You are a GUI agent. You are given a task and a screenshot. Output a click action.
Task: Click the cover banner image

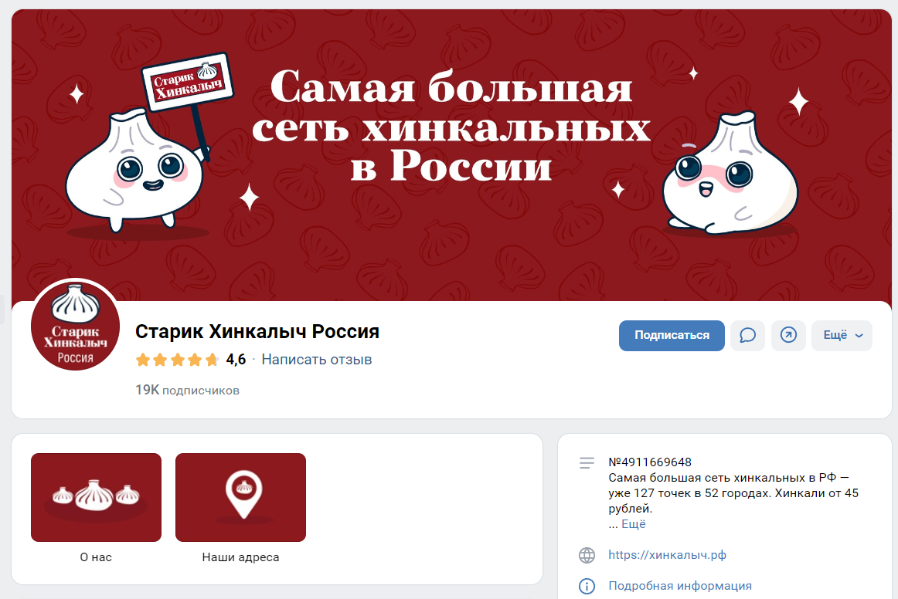(x=452, y=155)
